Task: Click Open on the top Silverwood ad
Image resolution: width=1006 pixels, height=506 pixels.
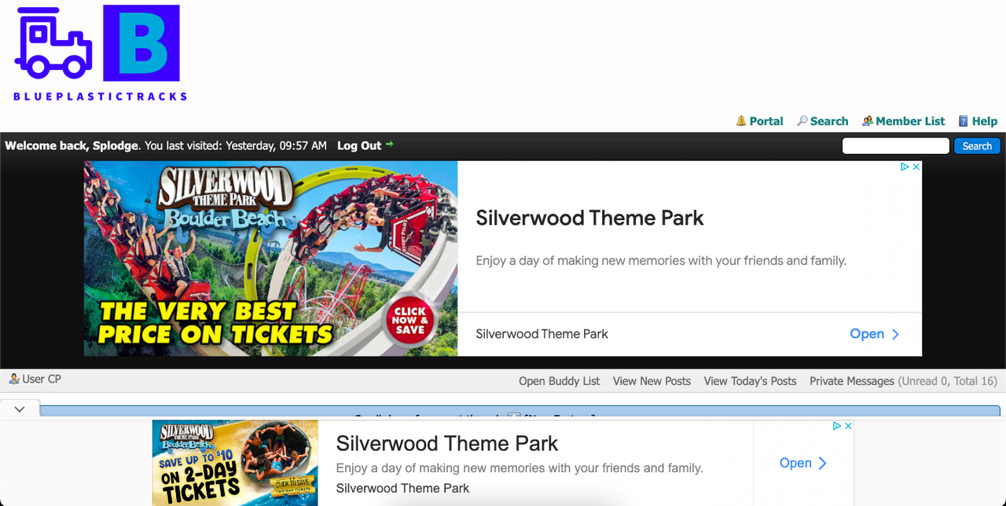Action: 874,334
